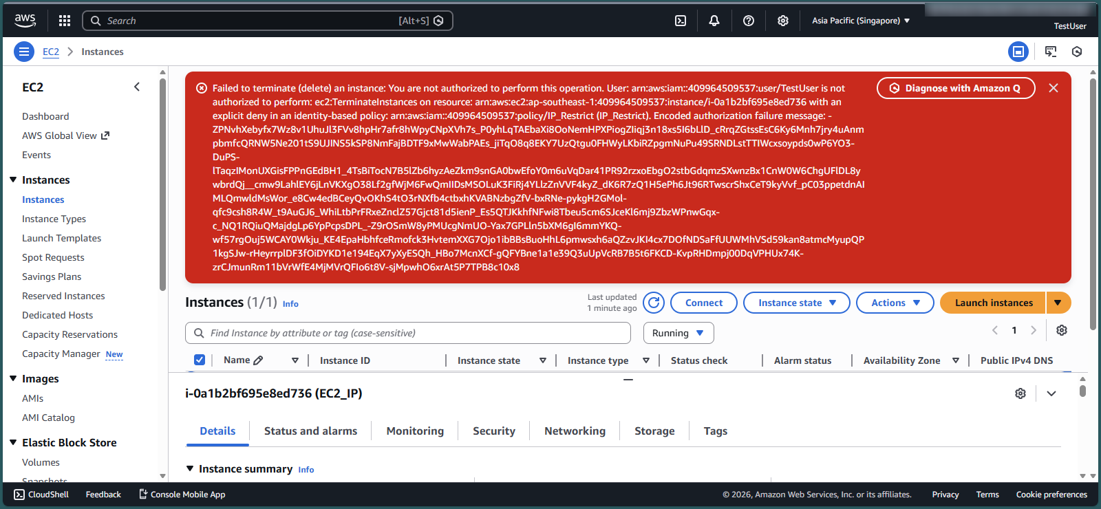This screenshot has height=509, width=1101.
Task: Open AWS Global View external link icon
Action: 105,136
